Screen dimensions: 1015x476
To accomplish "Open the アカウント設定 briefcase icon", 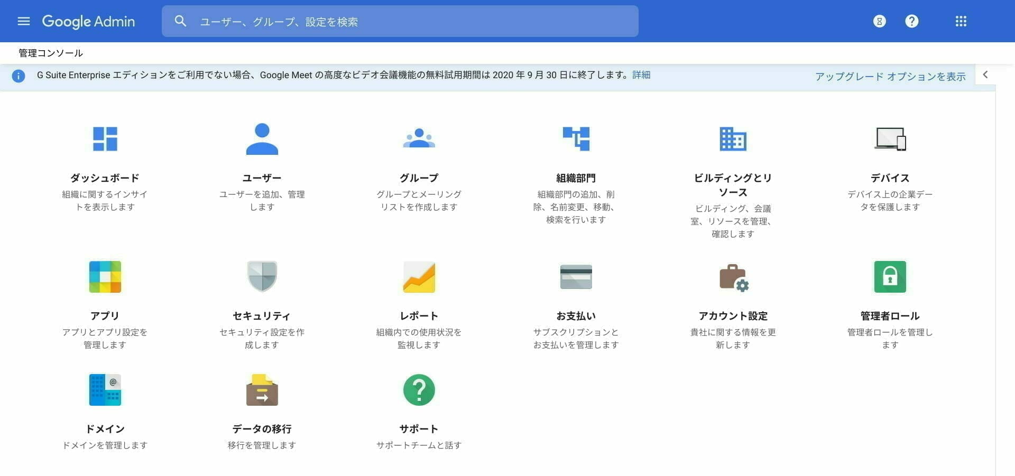I will click(x=732, y=276).
